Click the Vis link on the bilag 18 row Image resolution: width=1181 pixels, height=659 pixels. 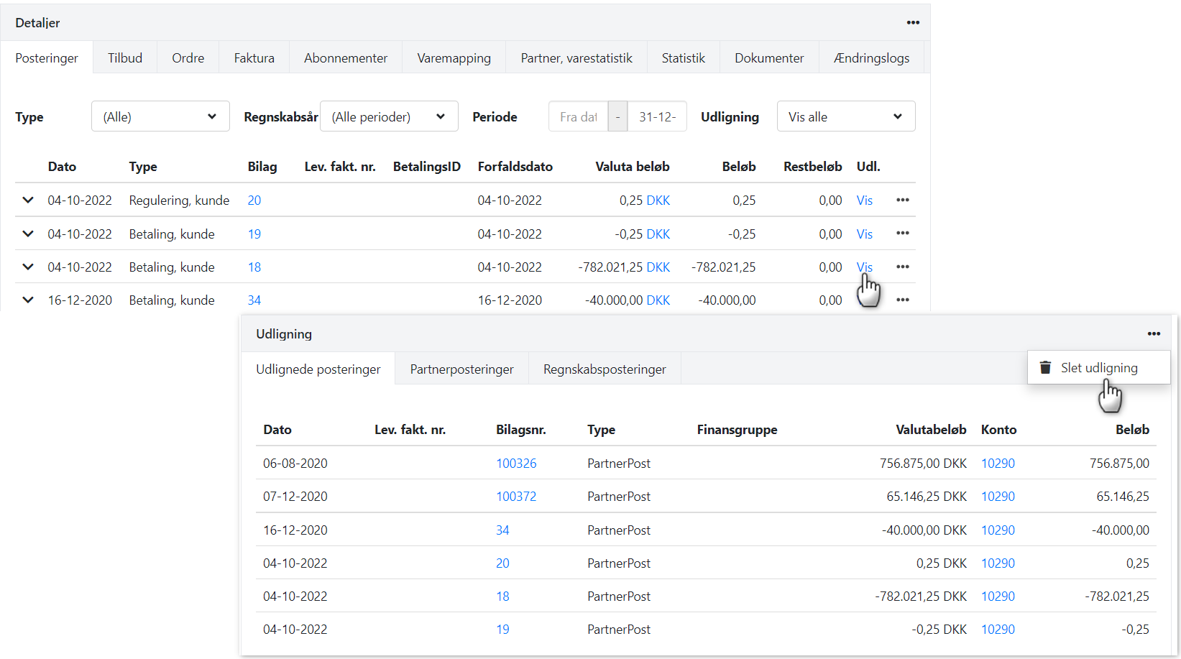tap(864, 267)
